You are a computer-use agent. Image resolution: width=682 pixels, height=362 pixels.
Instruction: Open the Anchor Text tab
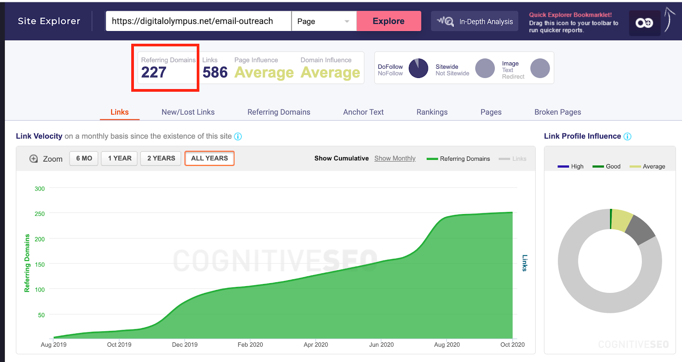364,112
